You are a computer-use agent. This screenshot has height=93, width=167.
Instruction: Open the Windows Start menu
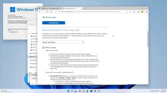(68, 91)
